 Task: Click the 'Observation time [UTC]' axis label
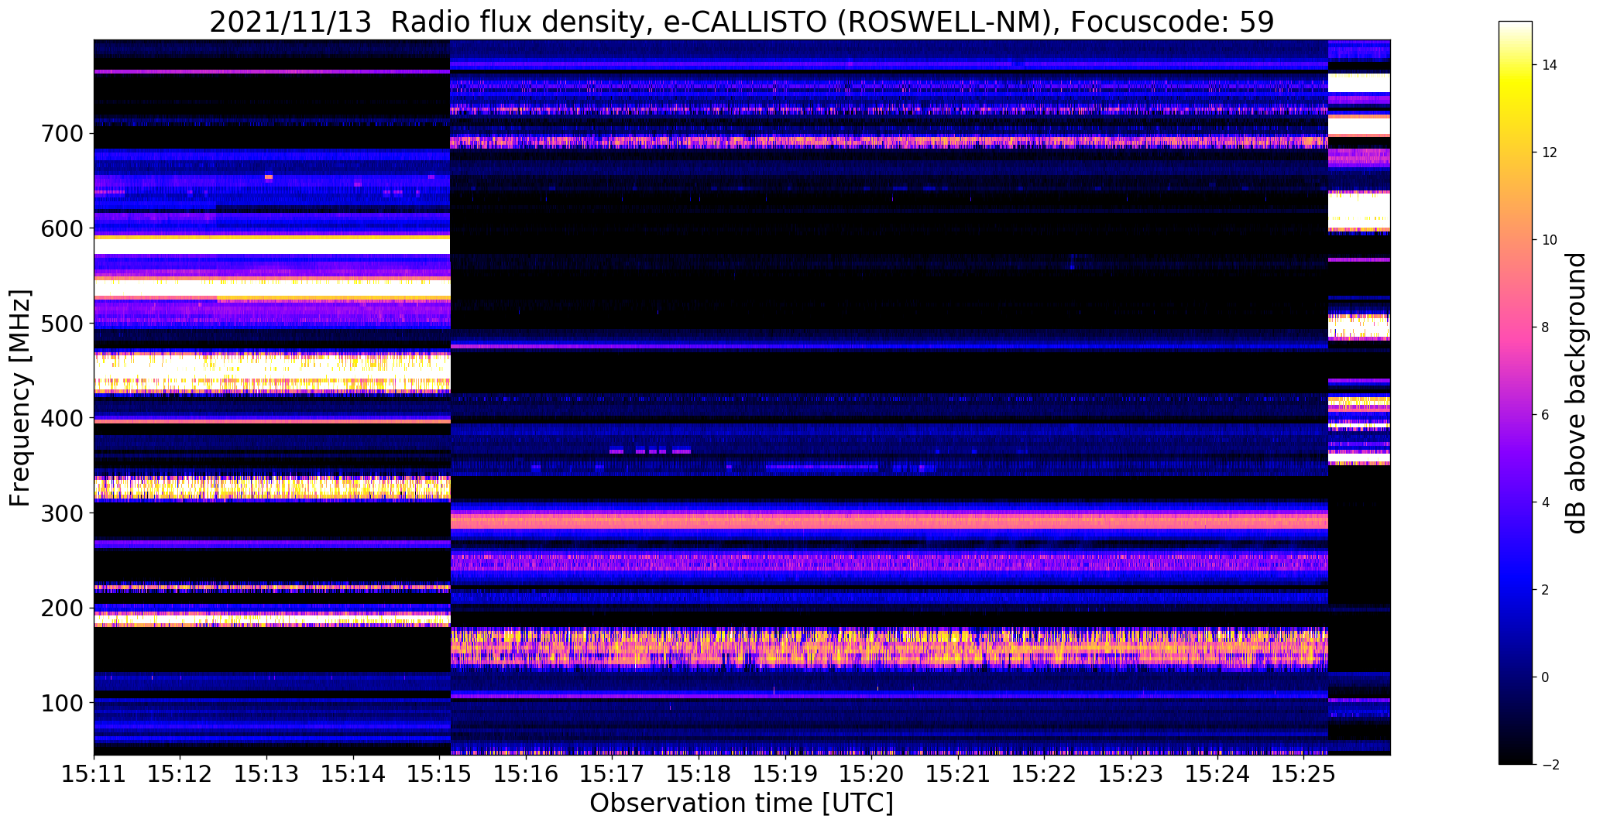pos(741,804)
